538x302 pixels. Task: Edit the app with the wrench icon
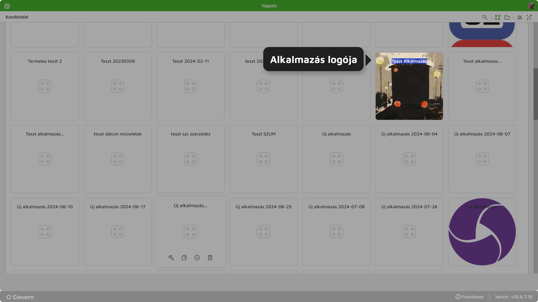[171, 257]
